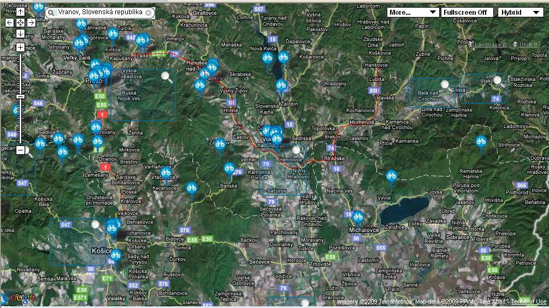This screenshot has width=549, height=308.
Task: Toggle Fullscreen Off button
Action: point(467,12)
